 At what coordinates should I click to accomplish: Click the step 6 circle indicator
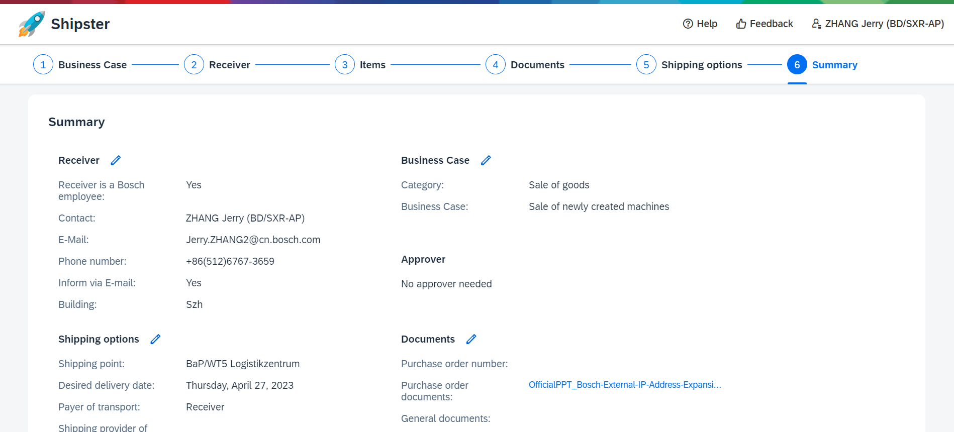pos(797,65)
